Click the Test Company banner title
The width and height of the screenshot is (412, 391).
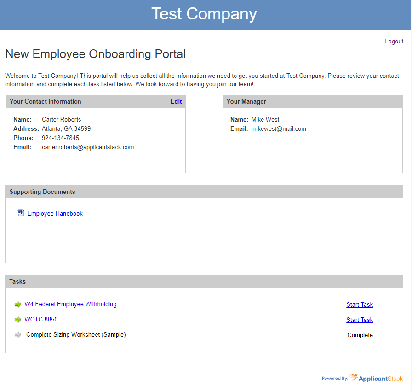coord(205,14)
